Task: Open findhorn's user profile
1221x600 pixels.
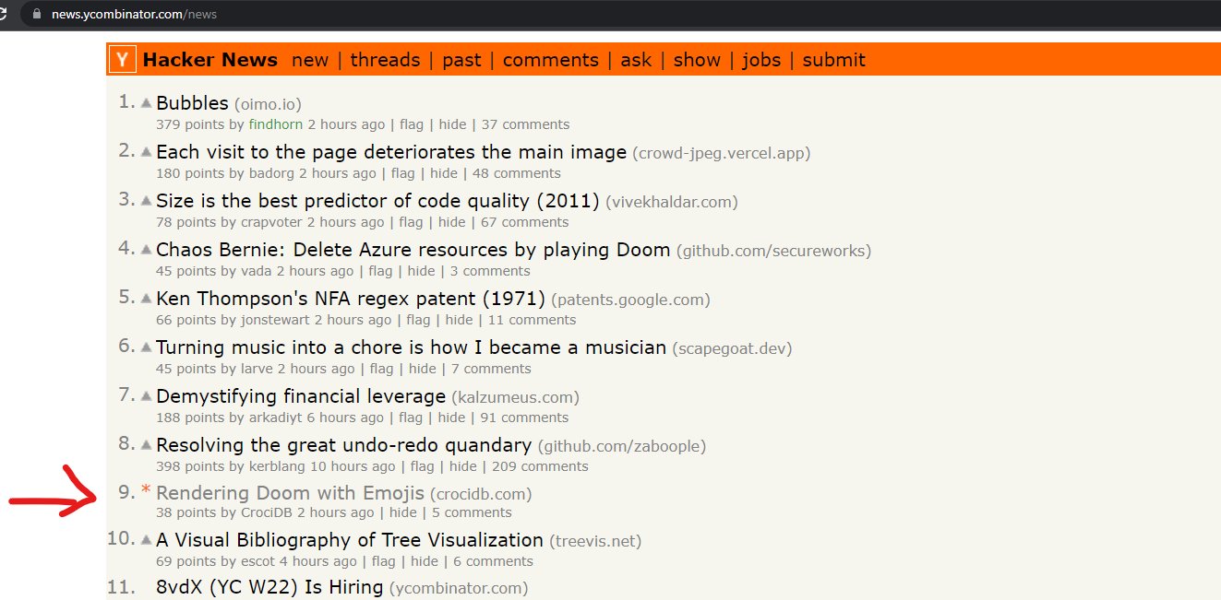Action: click(x=273, y=124)
